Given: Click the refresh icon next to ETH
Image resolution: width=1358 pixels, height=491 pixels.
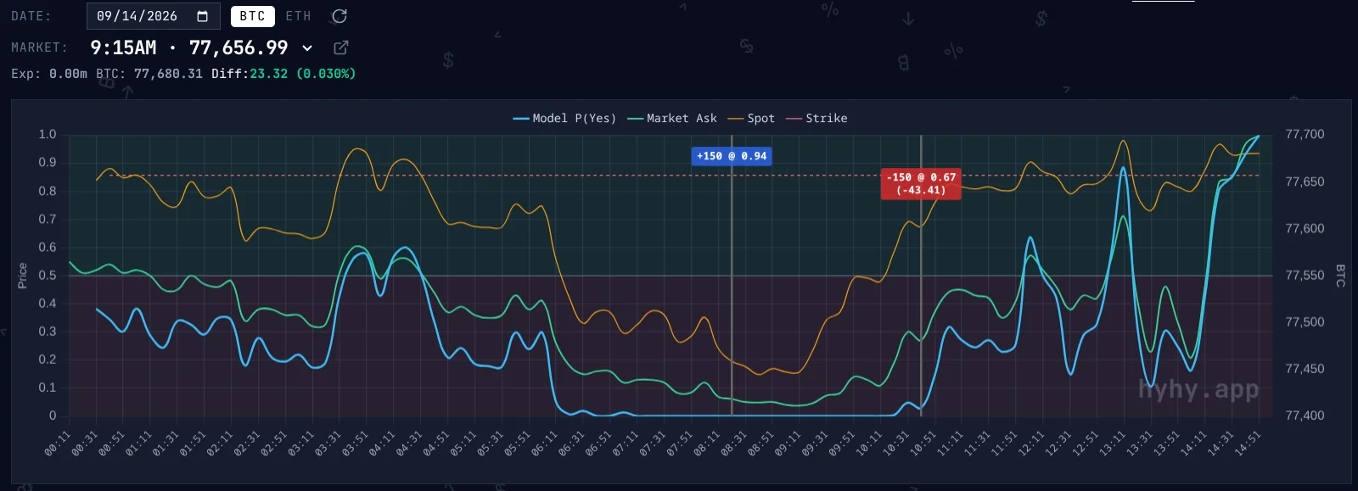Looking at the screenshot, I should [x=339, y=16].
